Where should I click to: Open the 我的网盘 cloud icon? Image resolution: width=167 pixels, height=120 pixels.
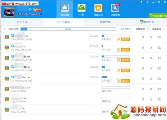pyautogui.click(x=65, y=8)
